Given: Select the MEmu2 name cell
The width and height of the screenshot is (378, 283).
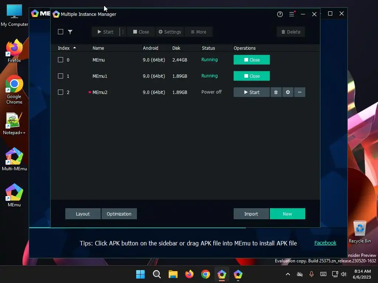Looking at the screenshot, I should pos(100,92).
